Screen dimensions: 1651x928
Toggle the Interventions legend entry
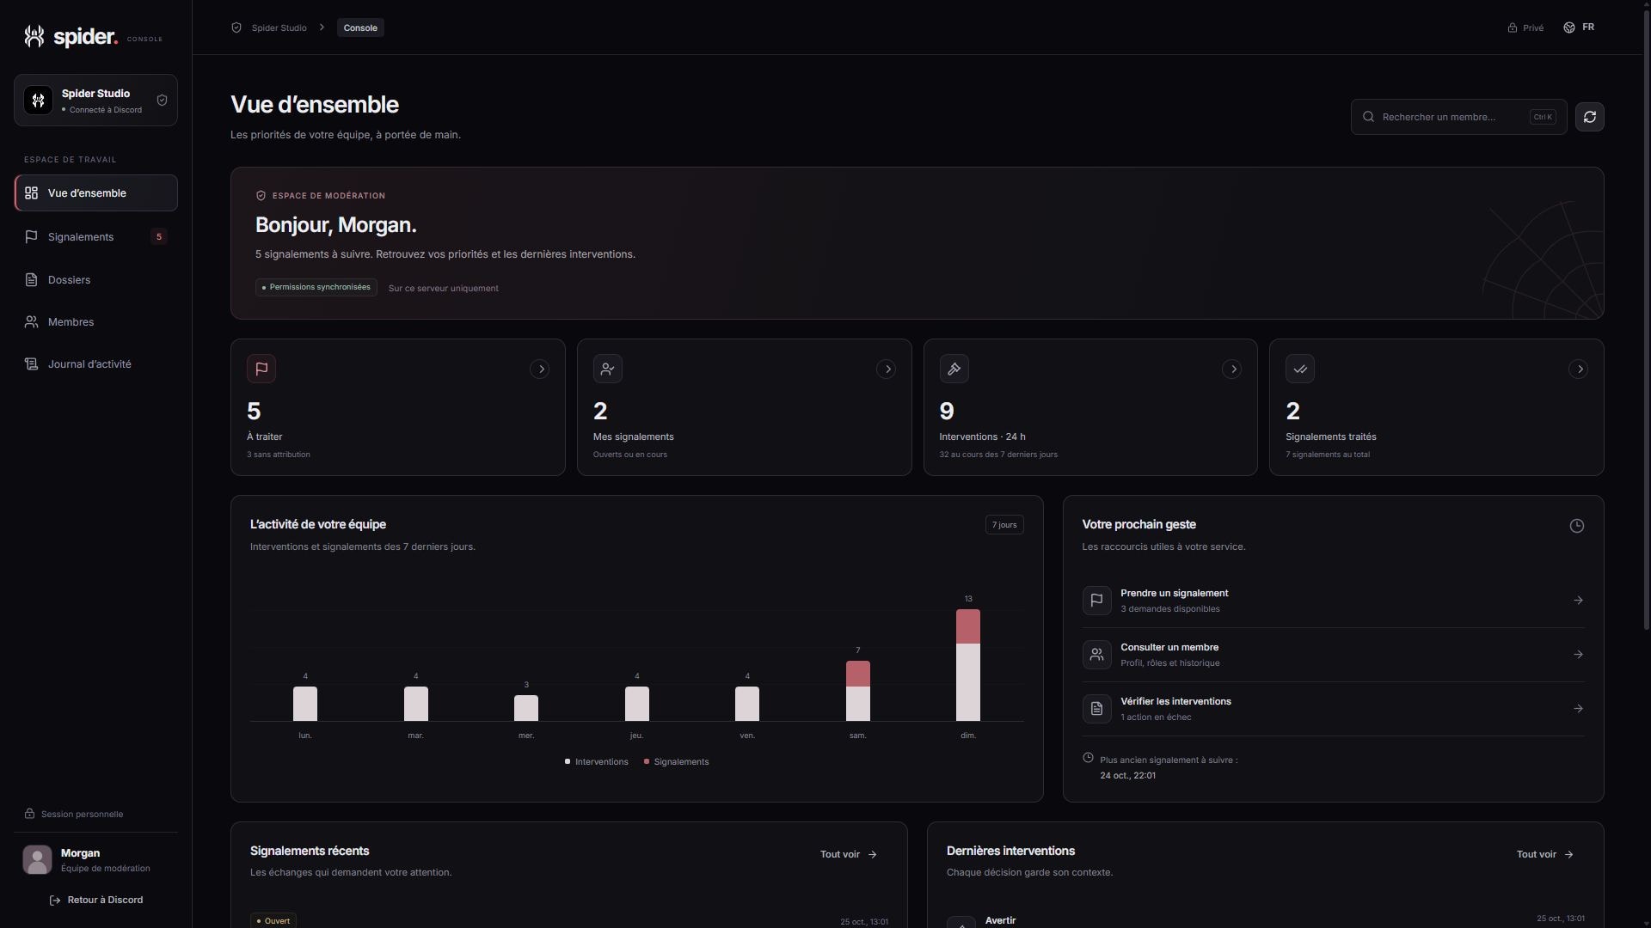pyautogui.click(x=597, y=762)
